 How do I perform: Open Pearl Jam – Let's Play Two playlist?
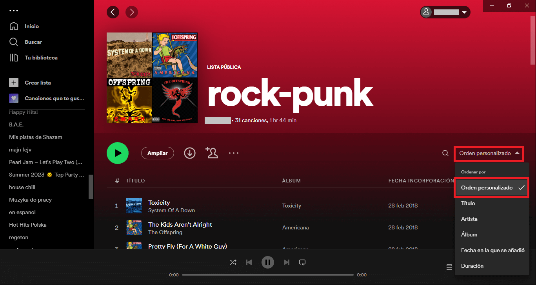pyautogui.click(x=46, y=162)
